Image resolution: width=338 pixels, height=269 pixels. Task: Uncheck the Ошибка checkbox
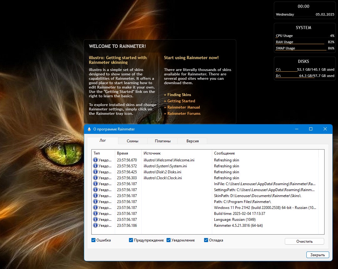[93, 240]
